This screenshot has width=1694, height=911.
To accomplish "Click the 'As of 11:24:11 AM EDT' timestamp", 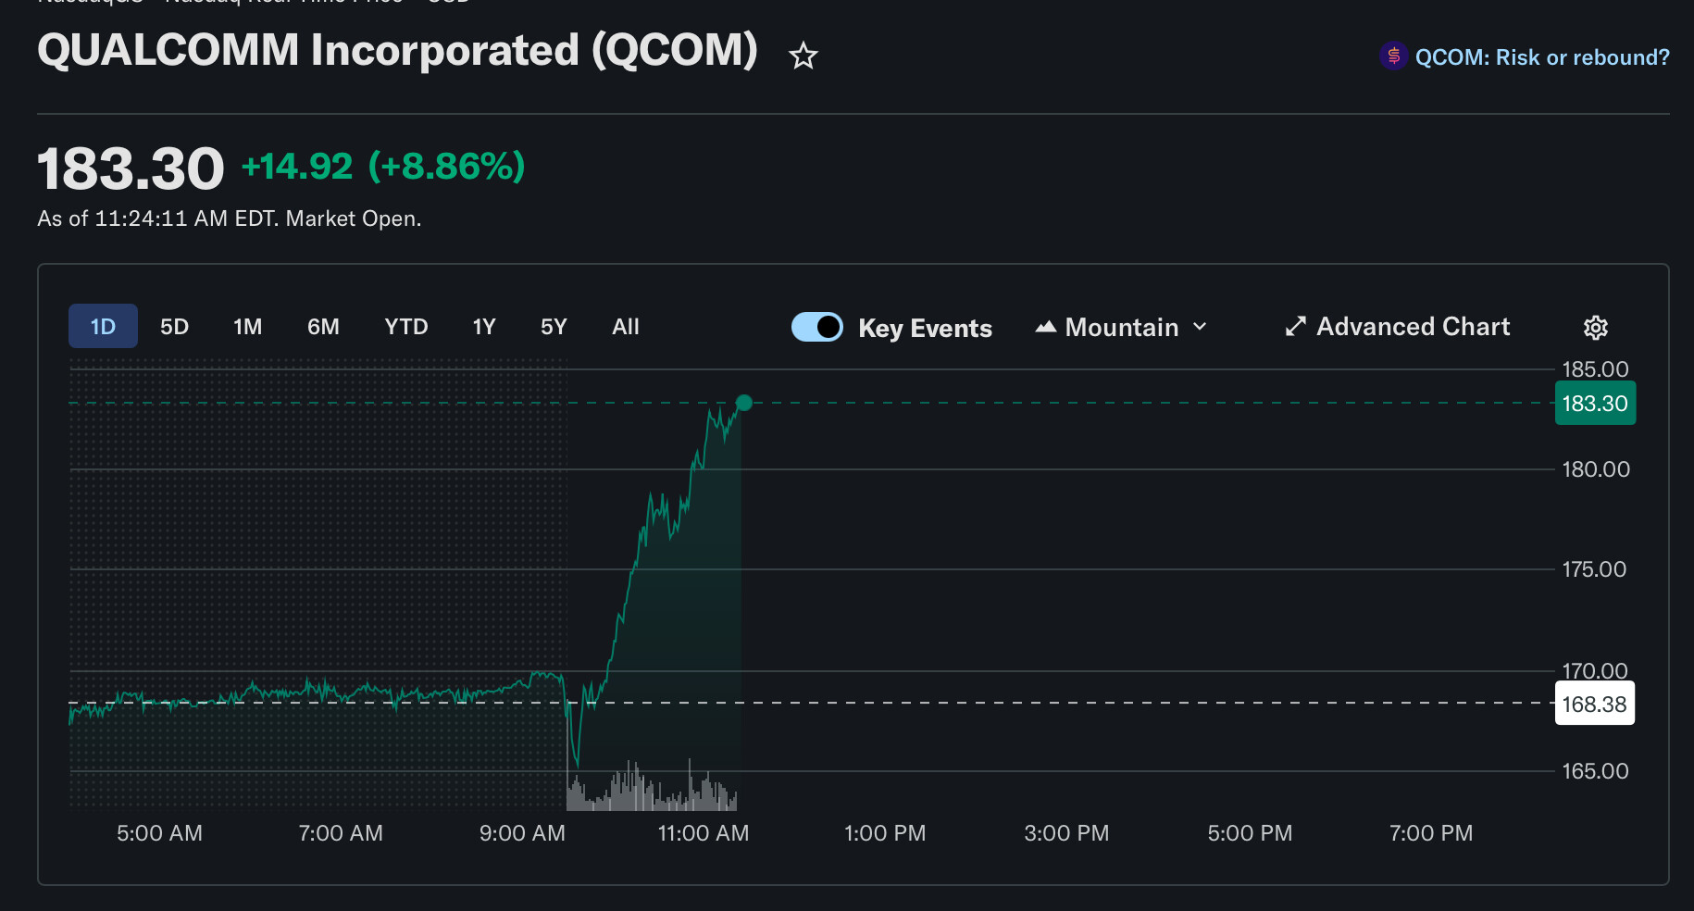I will [x=157, y=218].
